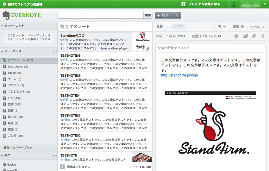Open the http://standfirm.jp/logo link in note
The height and width of the screenshot is (171, 269).
179,75
